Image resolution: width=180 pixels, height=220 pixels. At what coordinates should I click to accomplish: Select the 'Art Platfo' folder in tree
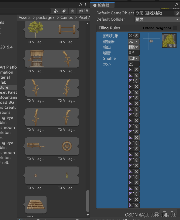[x=9, y=67]
